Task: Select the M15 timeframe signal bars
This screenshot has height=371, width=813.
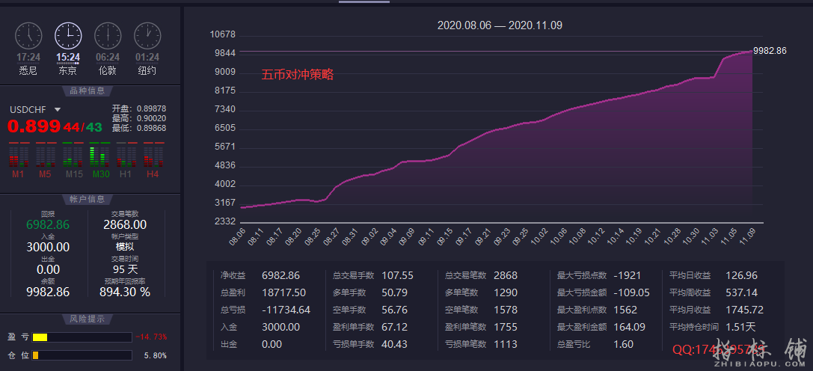Action: point(73,156)
